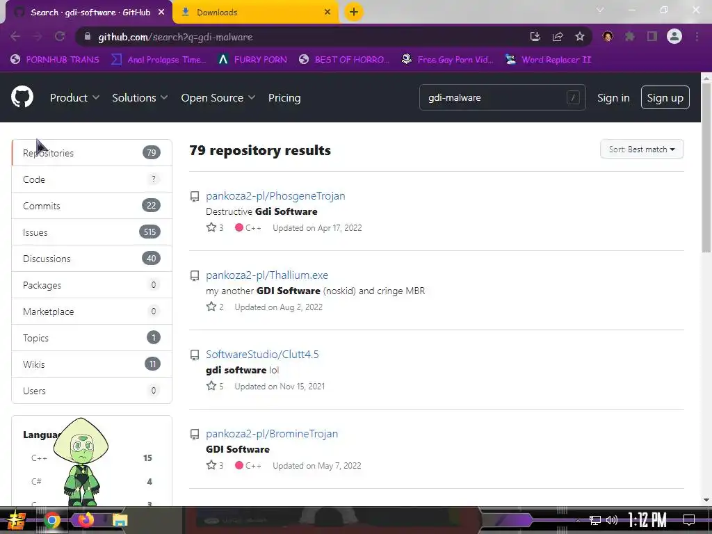
Task: Open SoftwareStudio/Clutt4.5 repository link
Action: coord(262,354)
